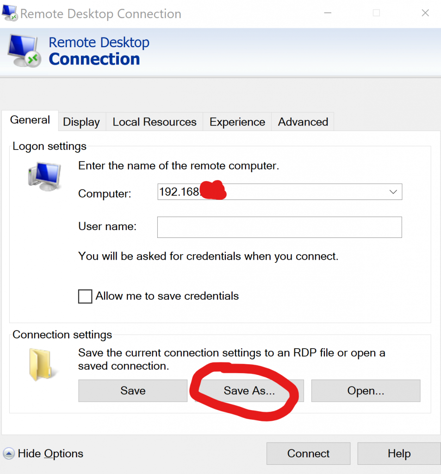The width and height of the screenshot is (441, 474).
Task: Click the Remote Desktop Connection banner monitor icon
Action: point(24,51)
